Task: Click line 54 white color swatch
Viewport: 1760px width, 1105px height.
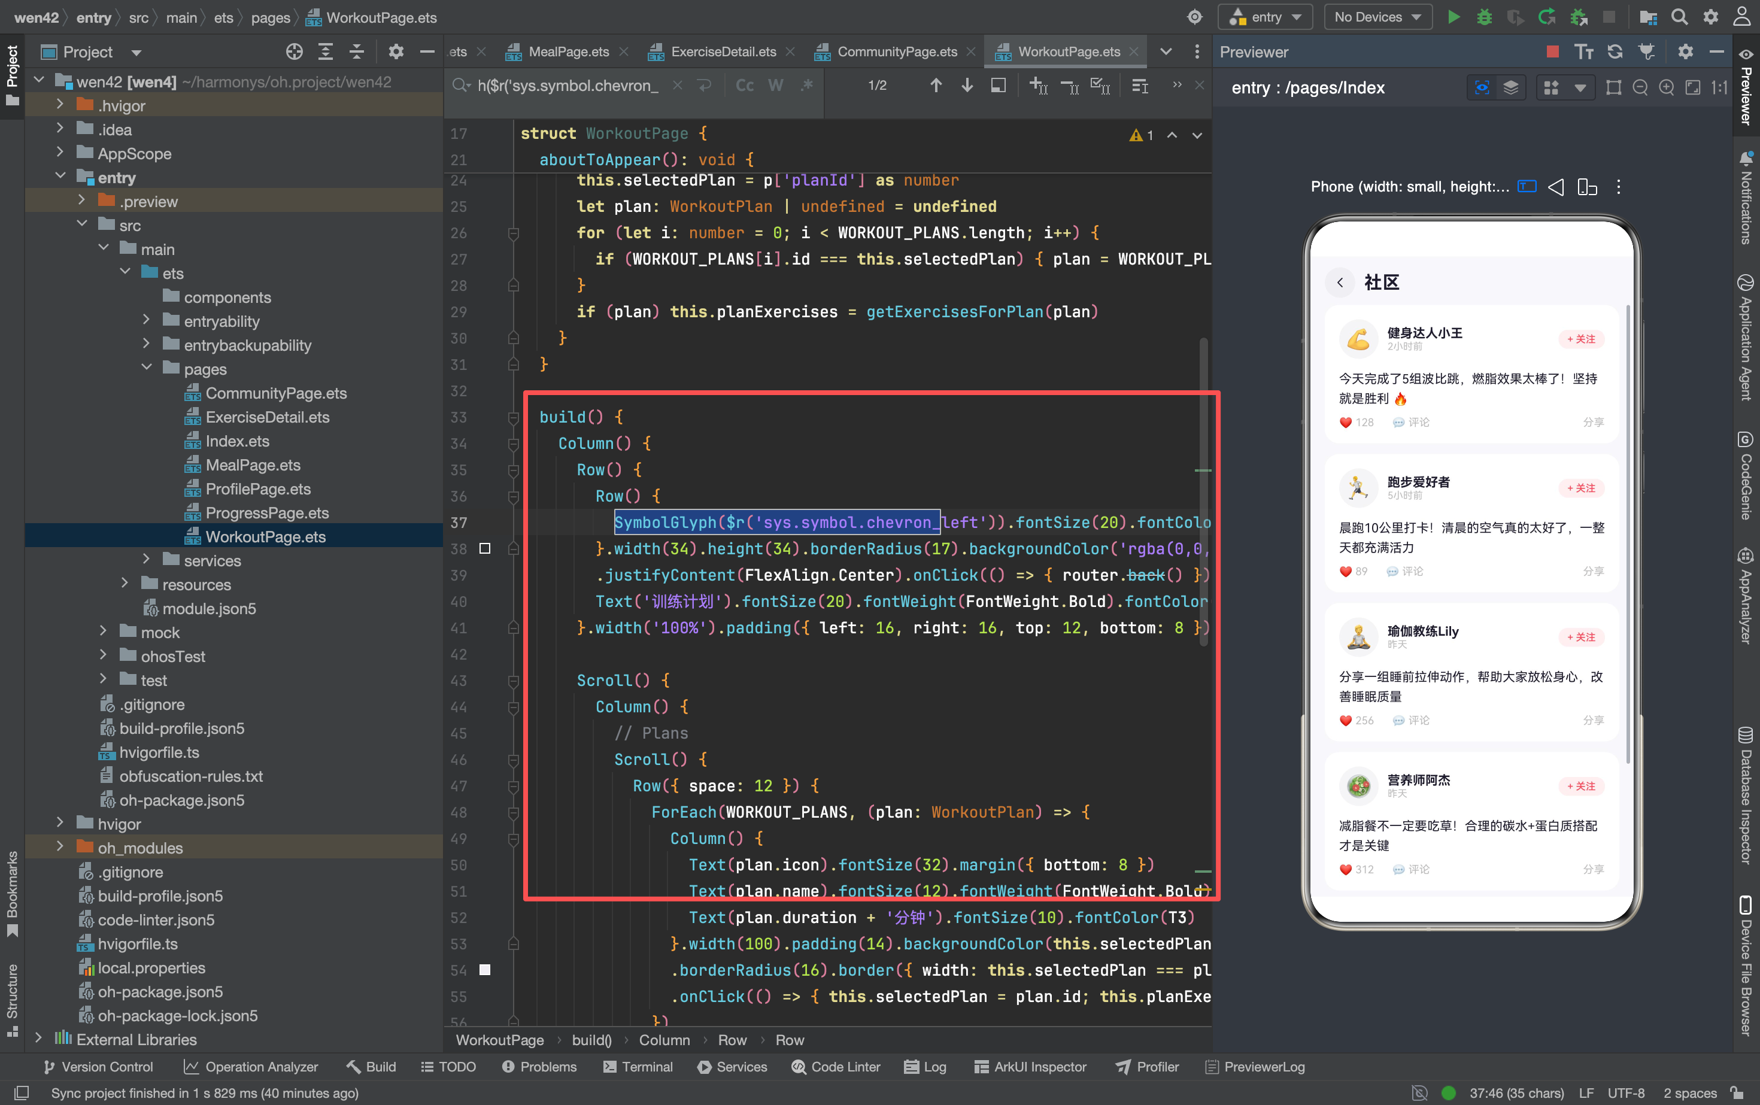Action: click(x=484, y=970)
